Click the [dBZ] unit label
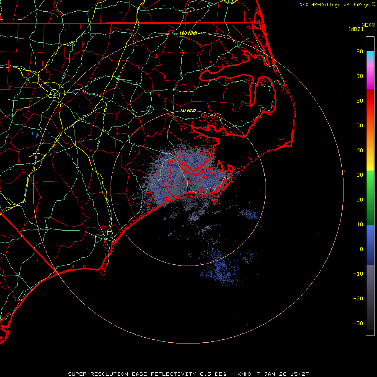 click(x=356, y=29)
